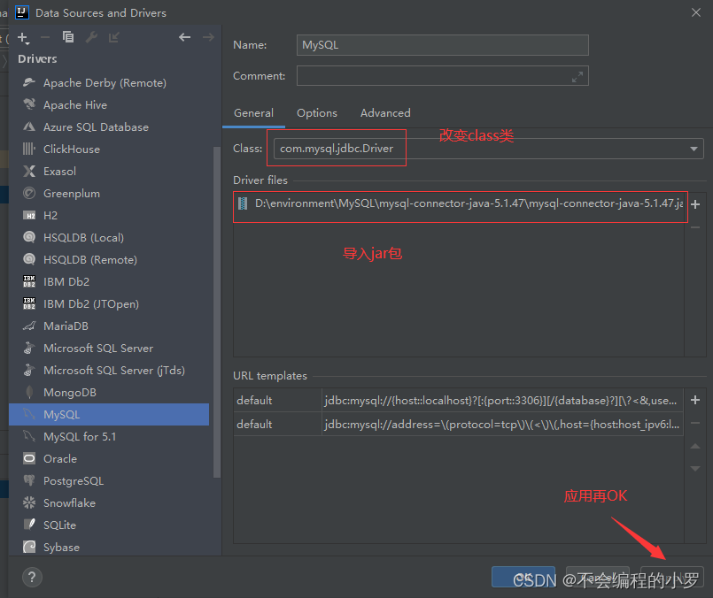Switch to the Options tab
713x598 pixels.
tap(317, 113)
